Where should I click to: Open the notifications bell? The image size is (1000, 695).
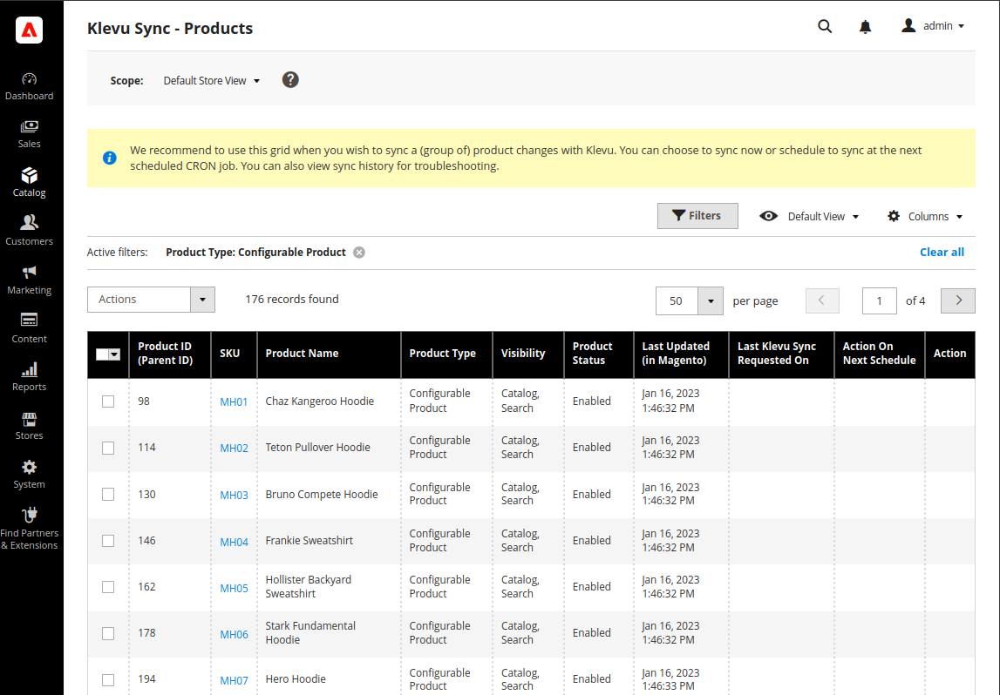click(865, 27)
